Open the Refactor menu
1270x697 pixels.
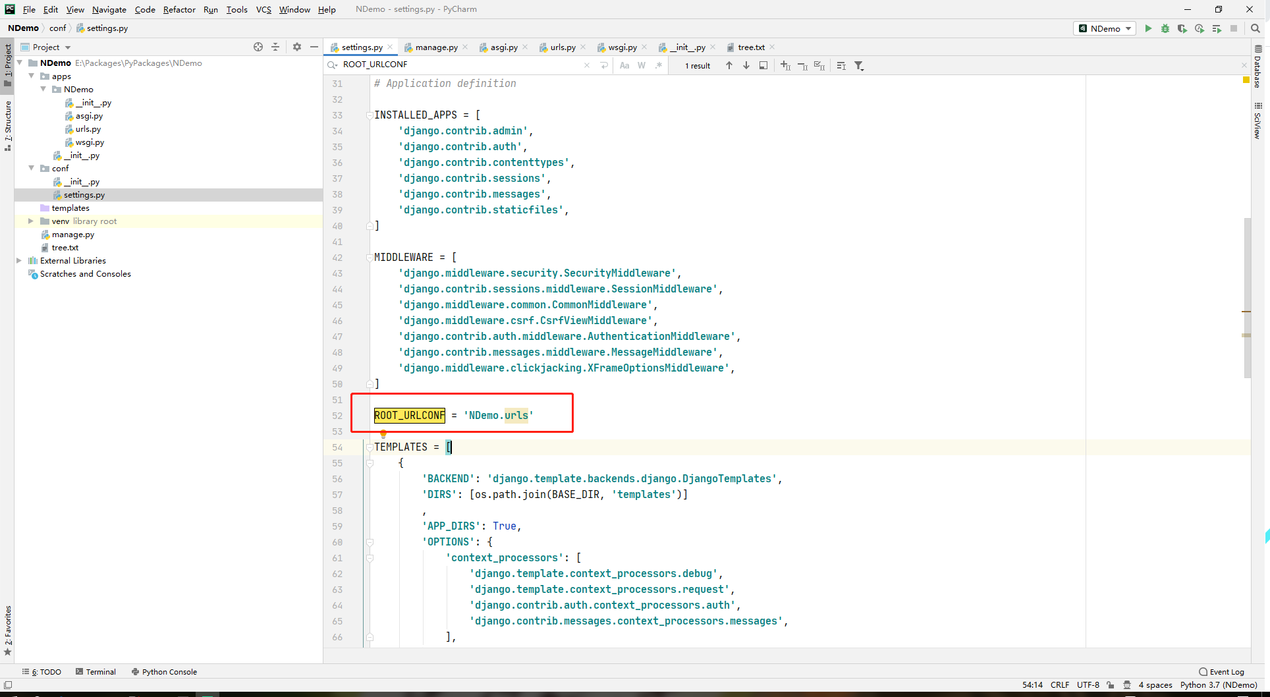pos(179,9)
